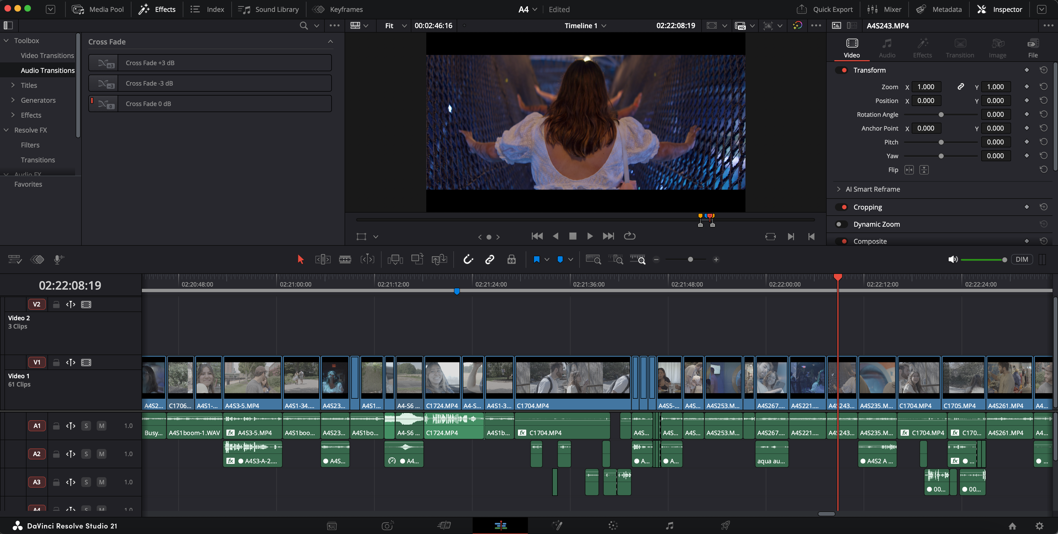Open the Timeline 1 name dropdown
Image resolution: width=1058 pixels, height=534 pixels.
point(585,25)
